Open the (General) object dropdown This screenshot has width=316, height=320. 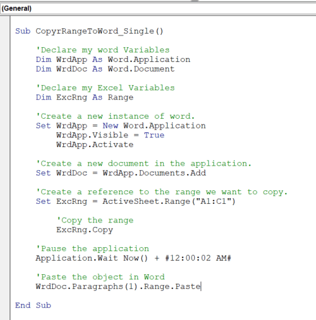158,8
